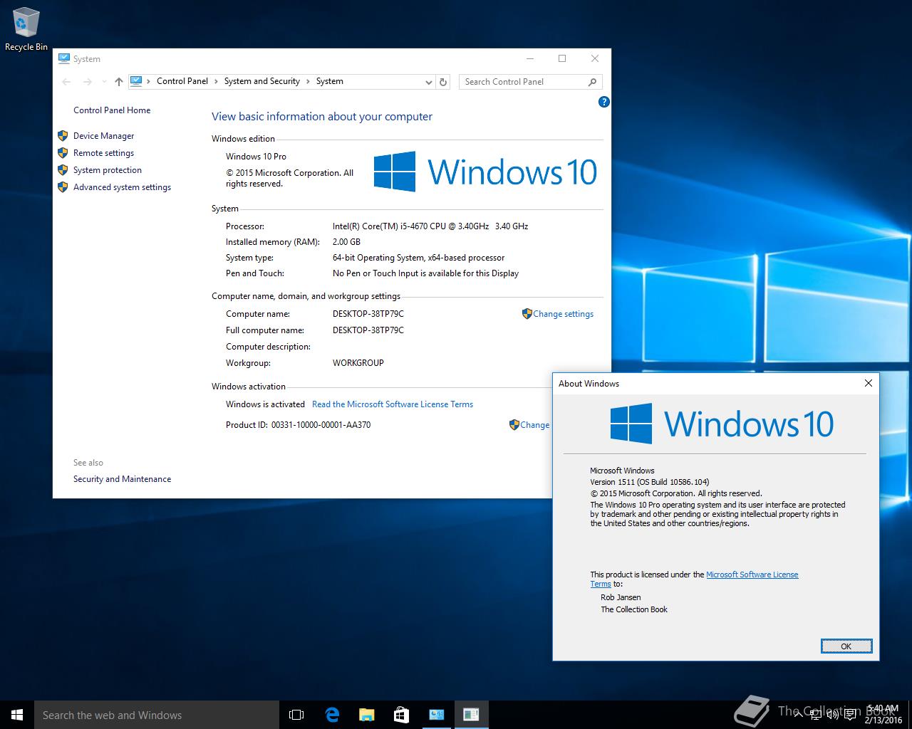The image size is (912, 729).
Task: Expand chevron before Control Panel breadcrumb
Action: point(148,81)
